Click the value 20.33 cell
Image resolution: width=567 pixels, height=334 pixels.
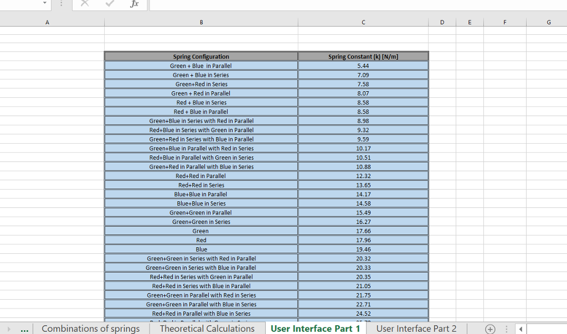[363, 268]
